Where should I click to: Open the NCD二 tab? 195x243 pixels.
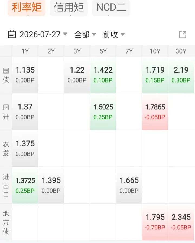tap(111, 7)
